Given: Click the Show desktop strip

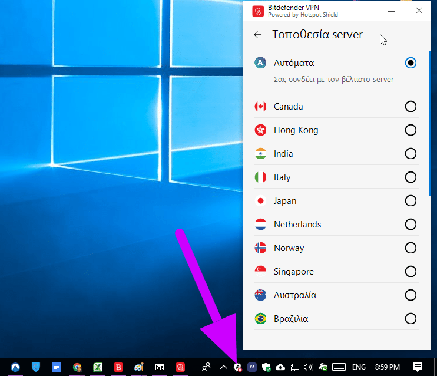Looking at the screenshot, I should tap(435, 367).
